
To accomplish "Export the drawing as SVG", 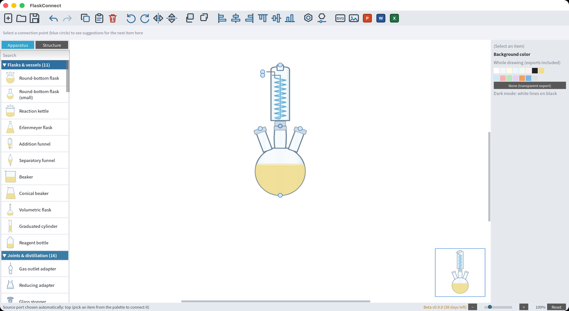I will point(340,18).
